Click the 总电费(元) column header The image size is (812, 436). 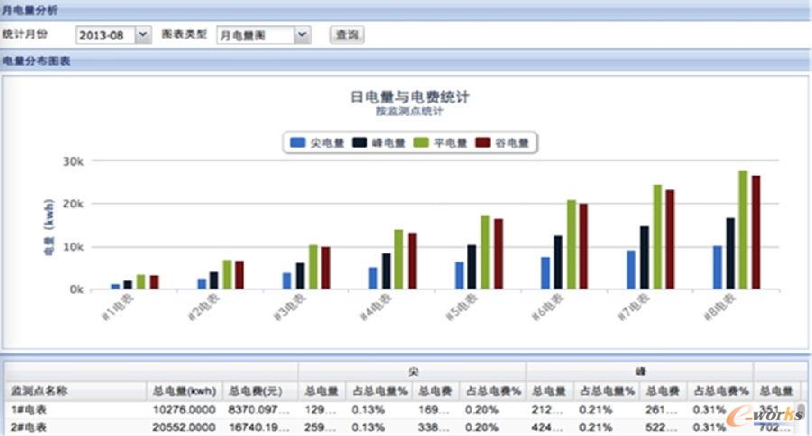click(x=260, y=391)
